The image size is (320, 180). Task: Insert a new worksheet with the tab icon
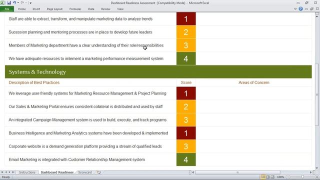pos(99,172)
